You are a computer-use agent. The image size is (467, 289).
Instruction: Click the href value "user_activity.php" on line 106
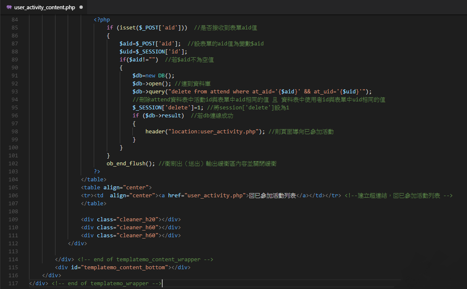click(215, 196)
